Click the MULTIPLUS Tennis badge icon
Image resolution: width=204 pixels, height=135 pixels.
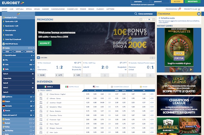click(4, 44)
